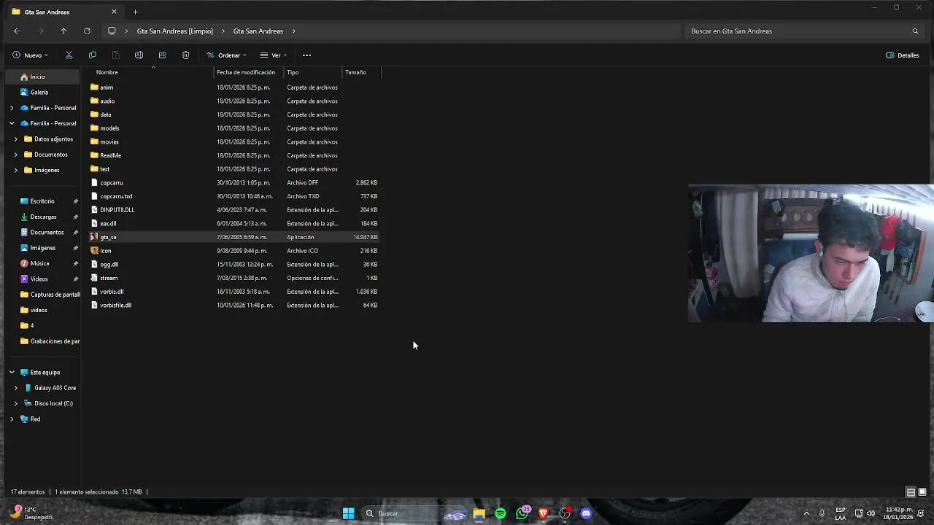Add a new tab with plus button
This screenshot has width=934, height=525.
tap(135, 12)
